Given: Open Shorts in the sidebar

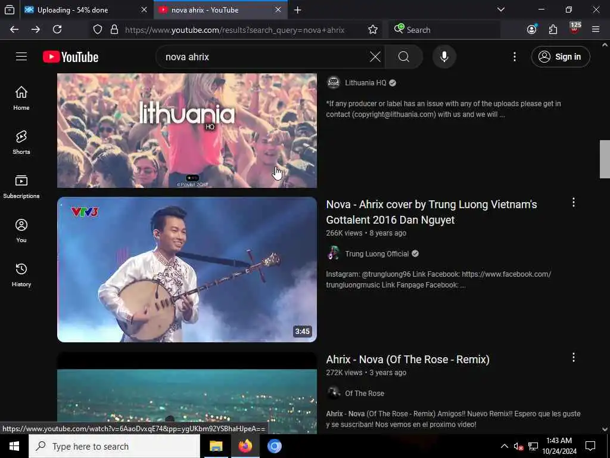Looking at the screenshot, I should pos(21,143).
